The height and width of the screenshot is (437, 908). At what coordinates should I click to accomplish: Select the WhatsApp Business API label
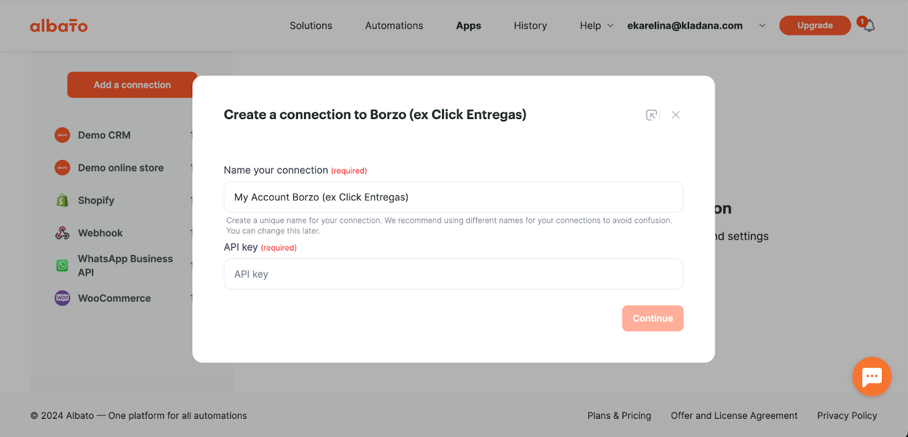(125, 265)
